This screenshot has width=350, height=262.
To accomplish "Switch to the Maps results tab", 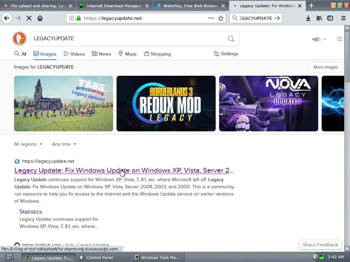I will coord(127,54).
